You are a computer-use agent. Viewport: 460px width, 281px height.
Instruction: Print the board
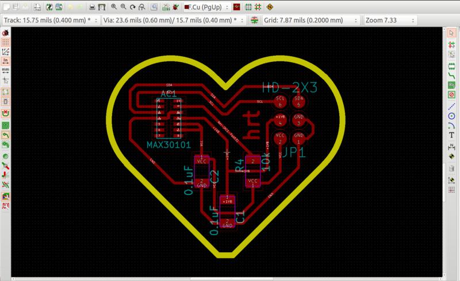point(92,7)
